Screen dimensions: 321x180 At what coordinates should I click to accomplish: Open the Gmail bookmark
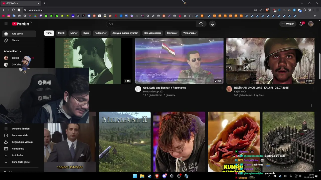pyautogui.click(x=30, y=16)
